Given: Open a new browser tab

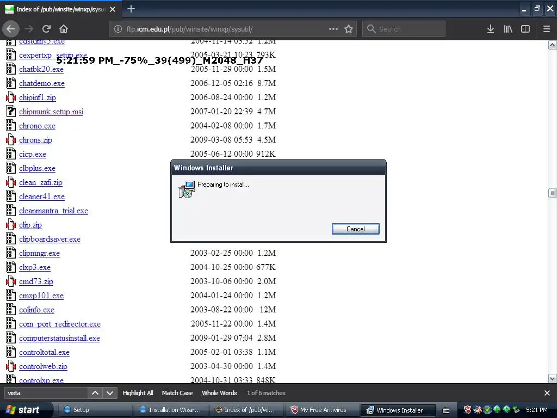Looking at the screenshot, I should pyautogui.click(x=131, y=9).
